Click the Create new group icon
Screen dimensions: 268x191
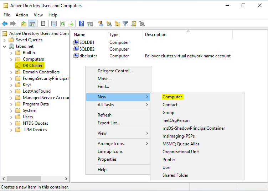coord(109,24)
